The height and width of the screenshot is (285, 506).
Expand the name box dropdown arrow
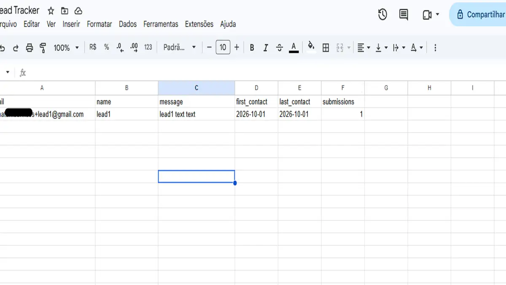[x=8, y=72]
